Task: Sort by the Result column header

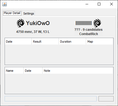Action: click(x=45, y=42)
